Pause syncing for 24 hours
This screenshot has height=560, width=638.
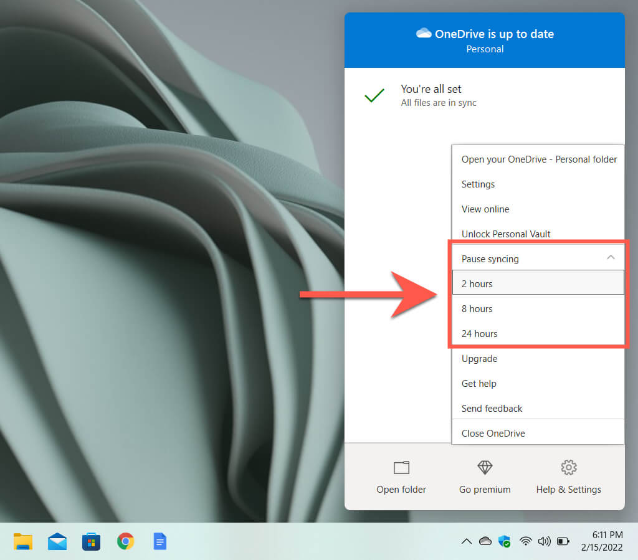click(x=538, y=333)
